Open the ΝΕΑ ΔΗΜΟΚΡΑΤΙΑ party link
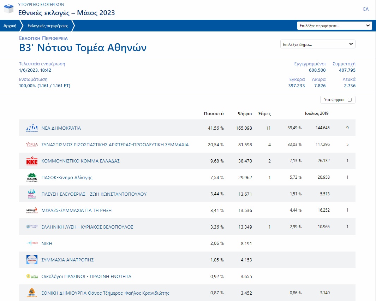Viewport: 376px width, 301px height. click(x=61, y=128)
